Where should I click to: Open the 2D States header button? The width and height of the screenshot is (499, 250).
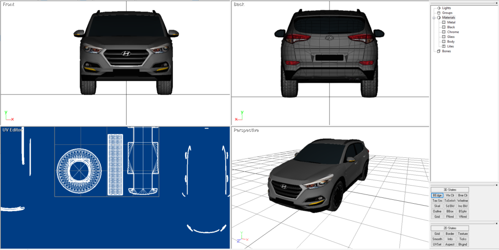[449, 228]
